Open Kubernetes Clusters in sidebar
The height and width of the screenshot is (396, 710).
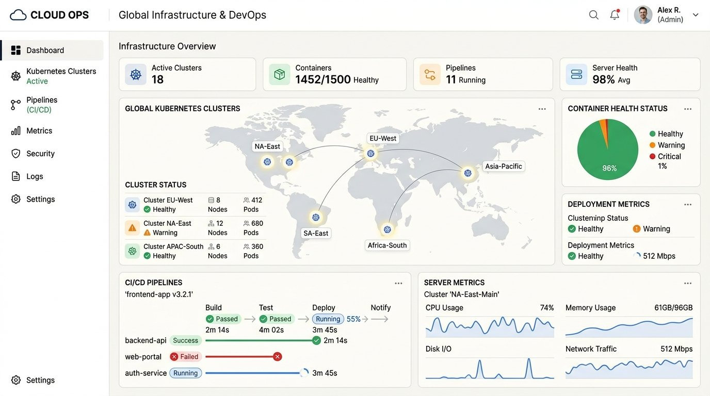click(x=54, y=76)
